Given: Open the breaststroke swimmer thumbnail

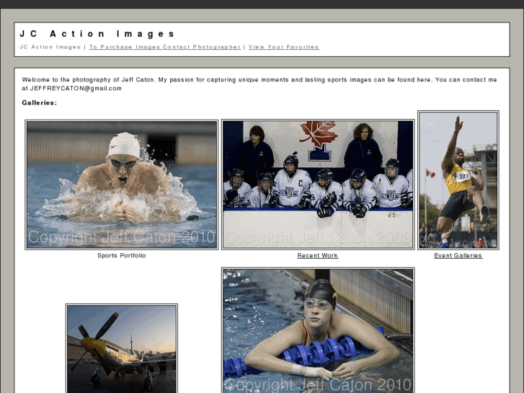Looking at the screenshot, I should tap(122, 185).
